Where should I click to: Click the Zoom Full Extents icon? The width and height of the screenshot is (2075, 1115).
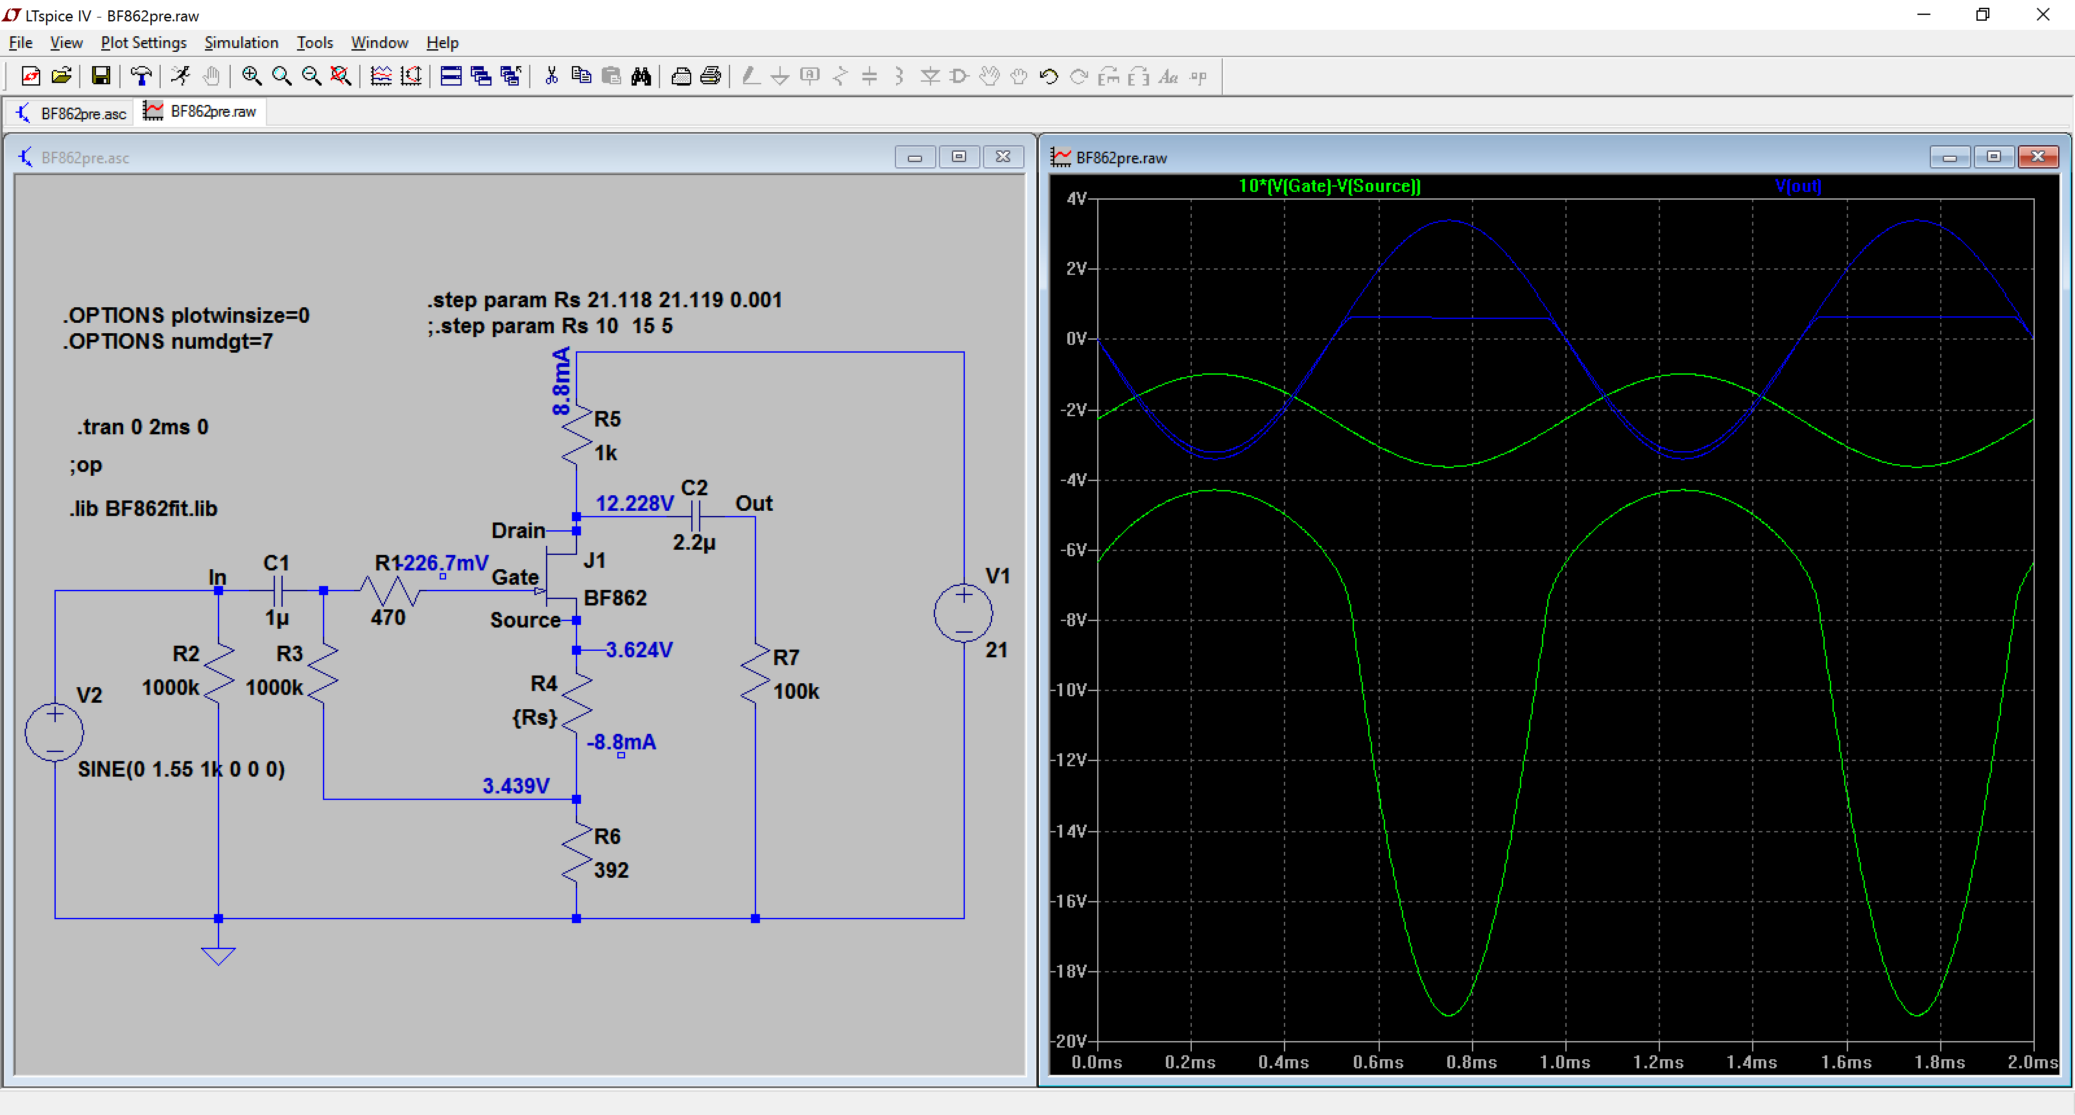point(340,76)
